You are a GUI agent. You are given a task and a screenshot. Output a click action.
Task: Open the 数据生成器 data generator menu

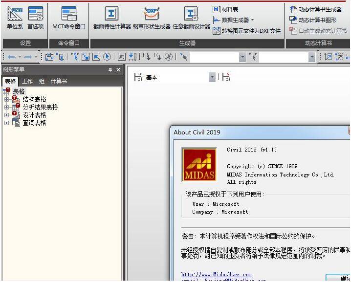click(233, 20)
